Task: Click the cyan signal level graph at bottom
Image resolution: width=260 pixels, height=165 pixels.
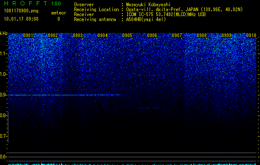Action: [132, 164]
